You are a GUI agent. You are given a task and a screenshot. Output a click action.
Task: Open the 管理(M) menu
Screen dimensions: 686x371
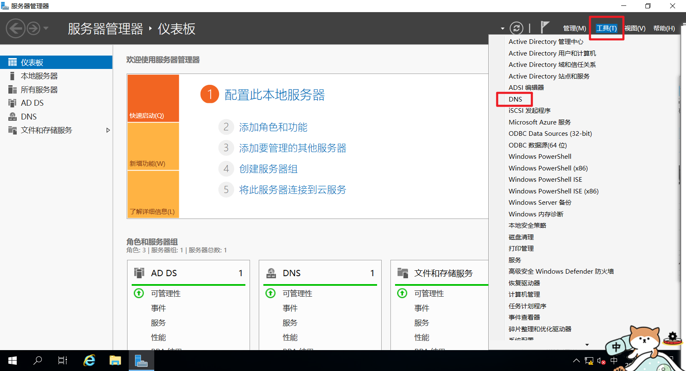point(574,28)
